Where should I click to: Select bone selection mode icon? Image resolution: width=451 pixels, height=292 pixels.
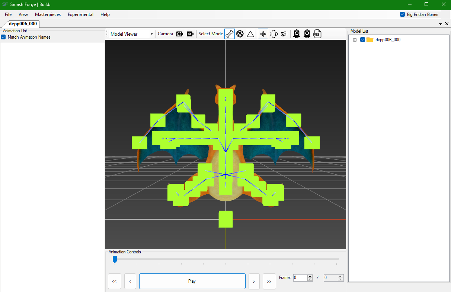pos(230,34)
